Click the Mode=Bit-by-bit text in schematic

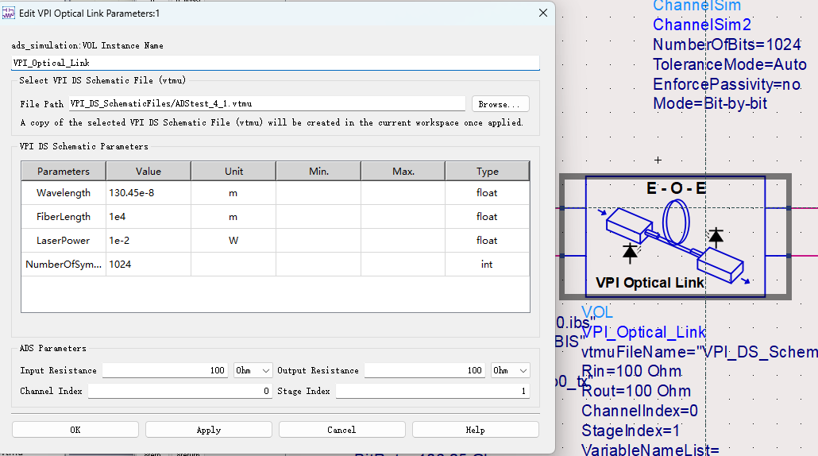pos(710,103)
